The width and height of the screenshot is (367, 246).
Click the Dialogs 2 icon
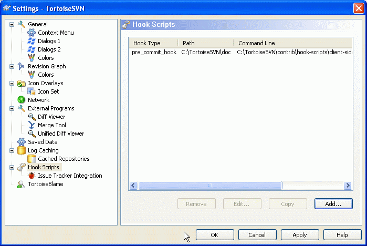(32, 49)
